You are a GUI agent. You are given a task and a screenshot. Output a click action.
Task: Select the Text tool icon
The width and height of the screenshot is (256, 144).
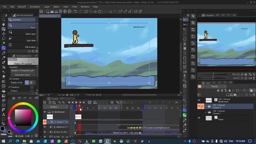coord(3,114)
